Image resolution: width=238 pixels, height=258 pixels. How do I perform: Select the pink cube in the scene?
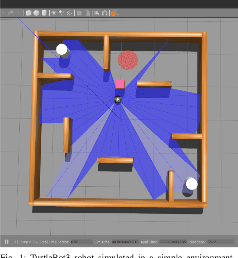120,84
